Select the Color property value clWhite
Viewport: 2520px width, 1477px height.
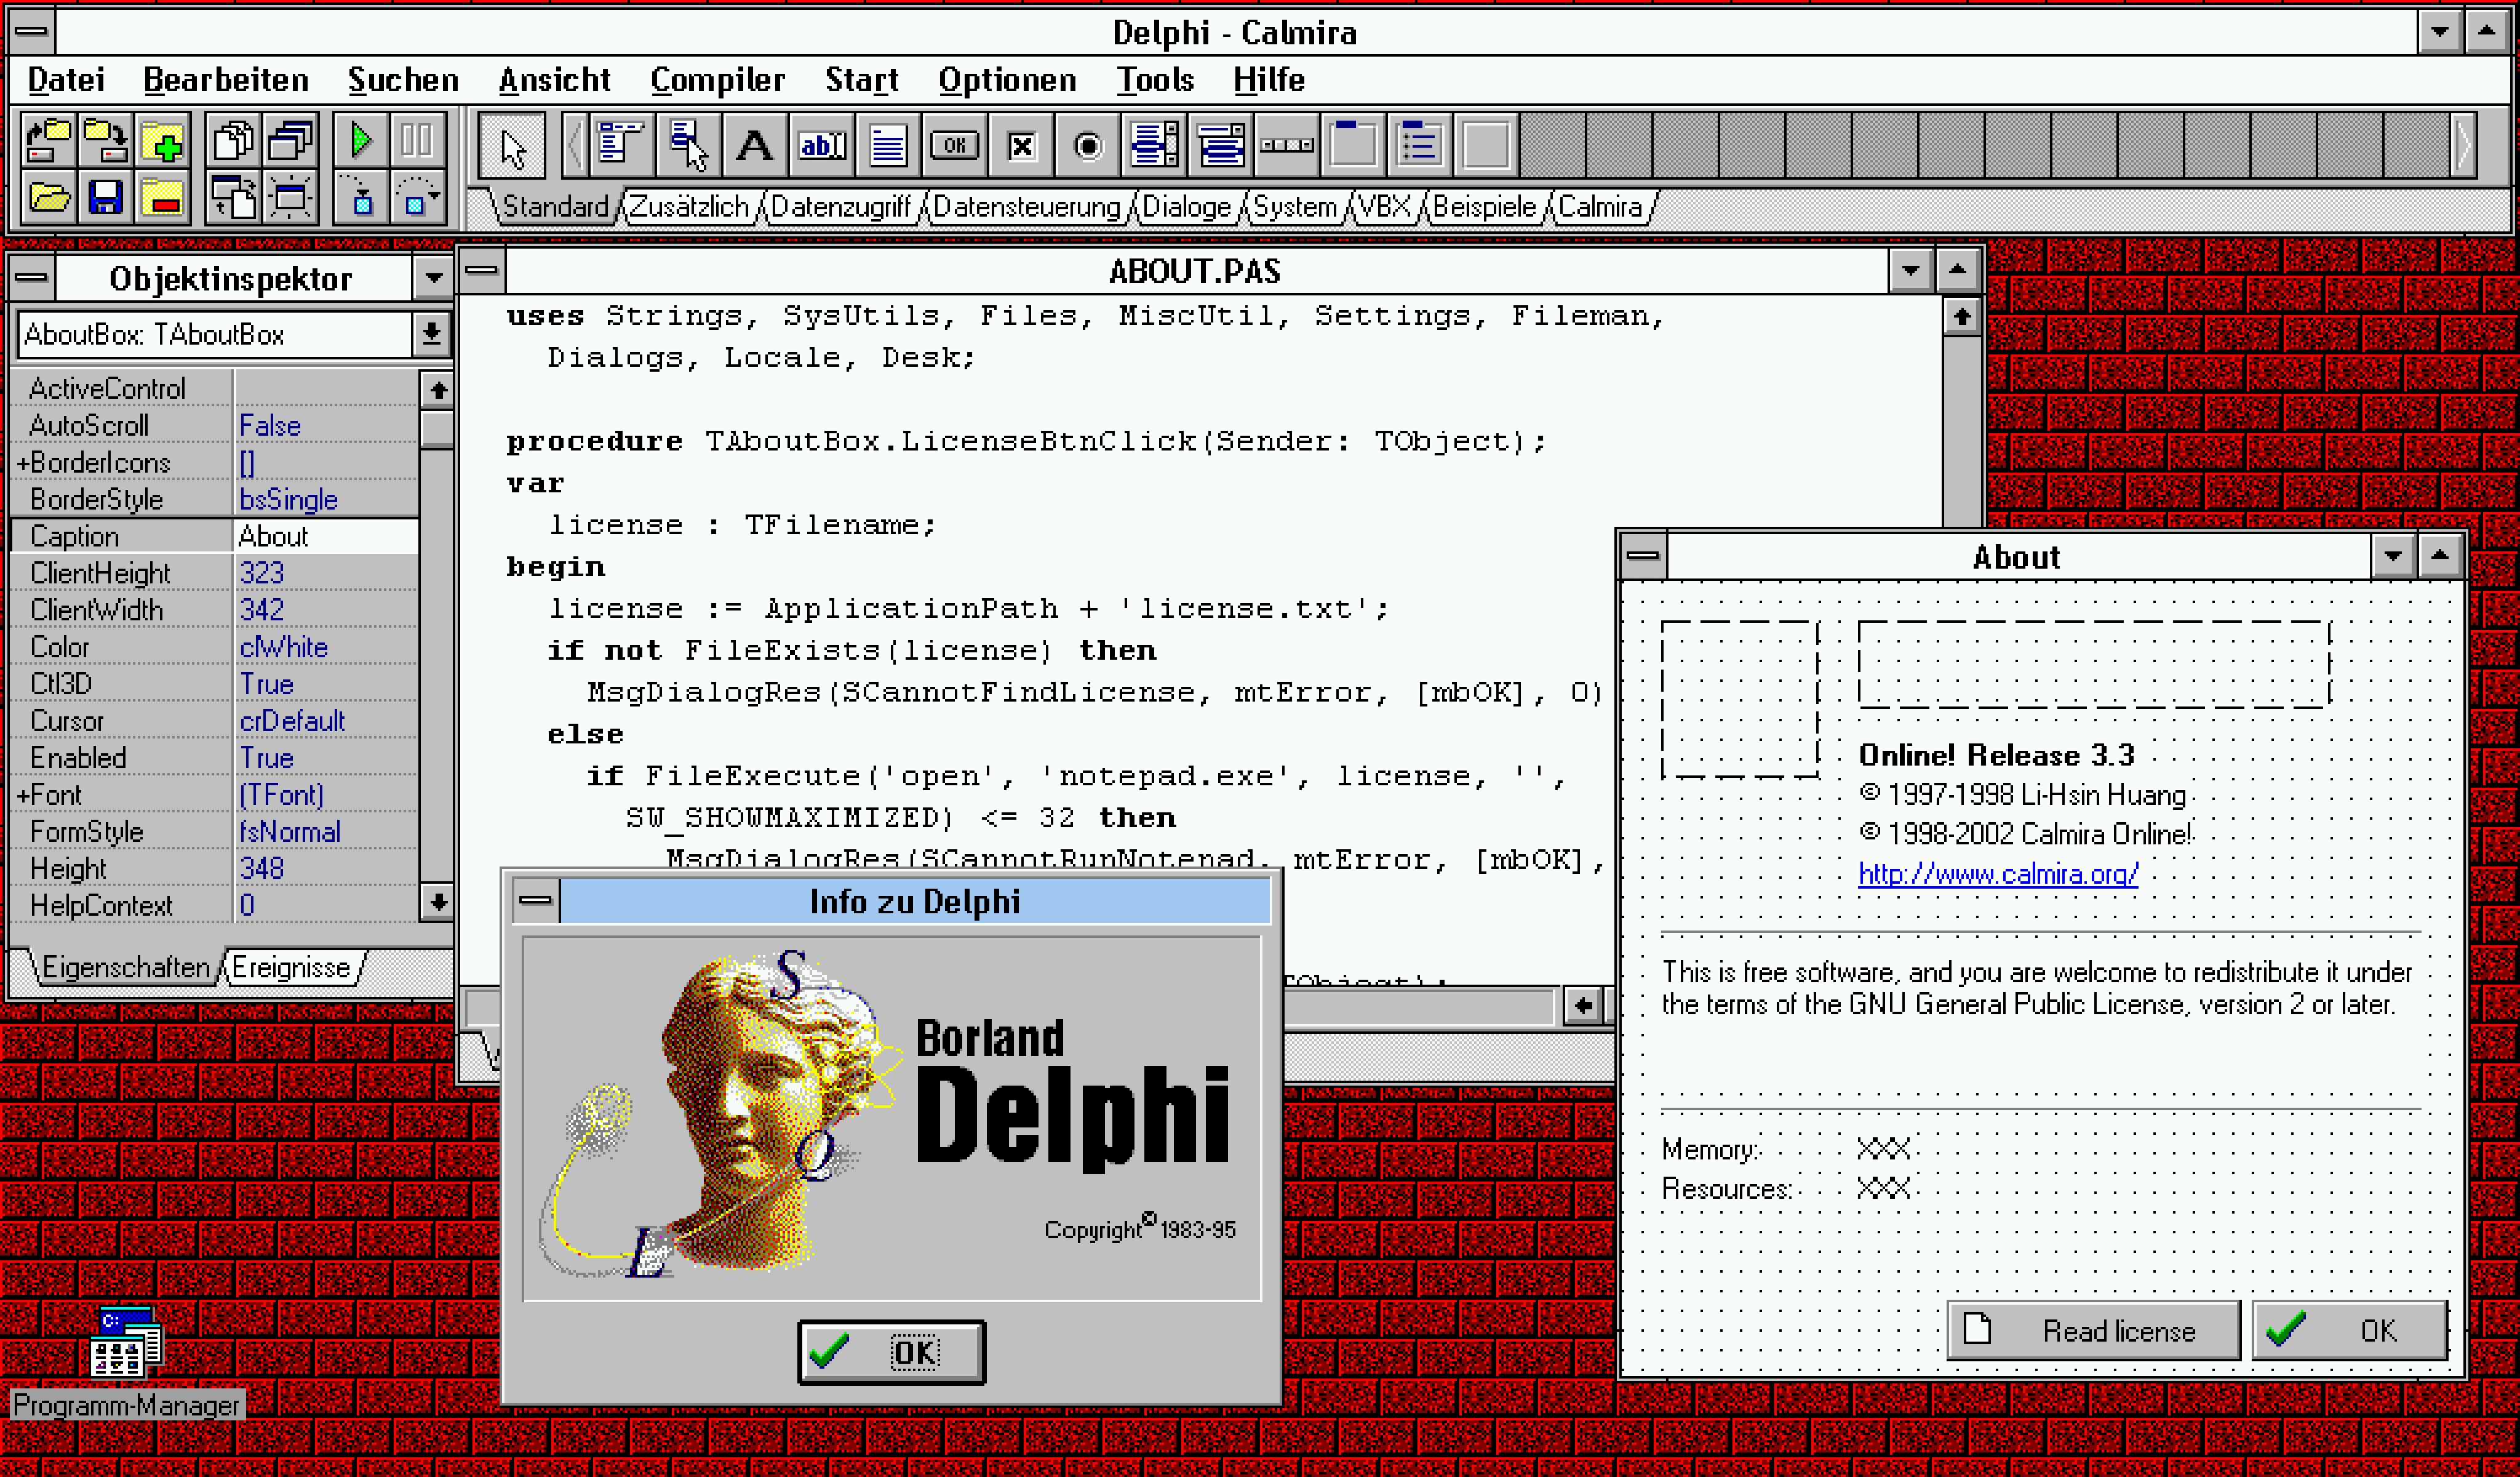326,647
